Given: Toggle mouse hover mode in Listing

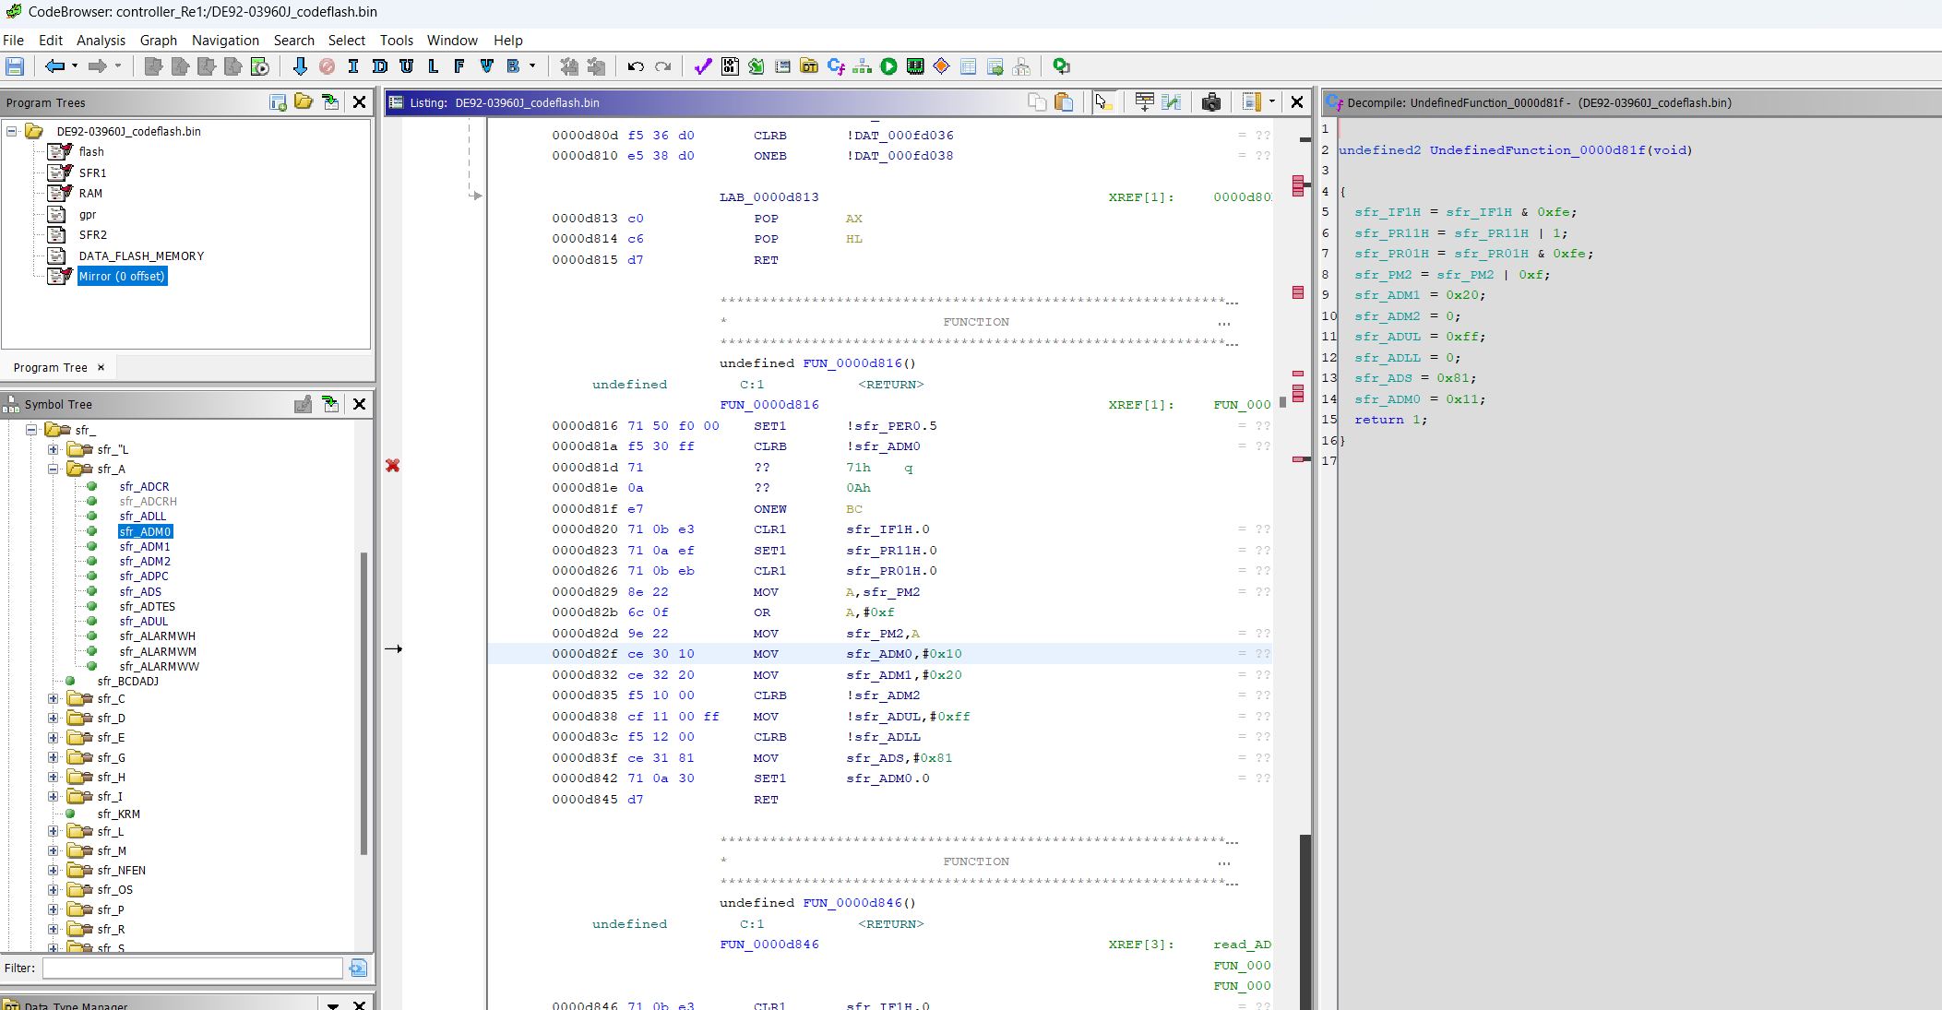Looking at the screenshot, I should coord(1102,102).
